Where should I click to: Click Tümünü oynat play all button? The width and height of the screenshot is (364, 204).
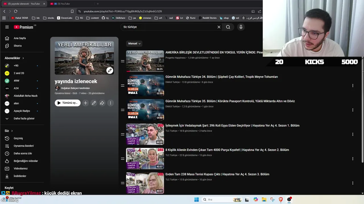click(68, 103)
